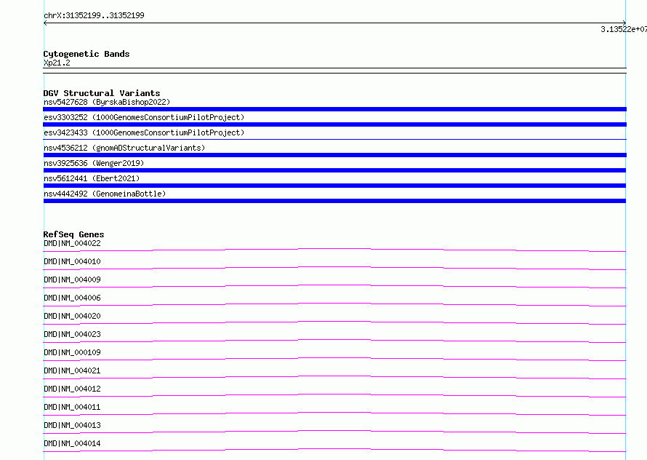Click the blue bar under esv3303252
This screenshot has height=460, width=647.
[334, 124]
